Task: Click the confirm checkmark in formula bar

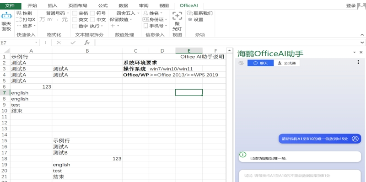Action: coord(73,43)
